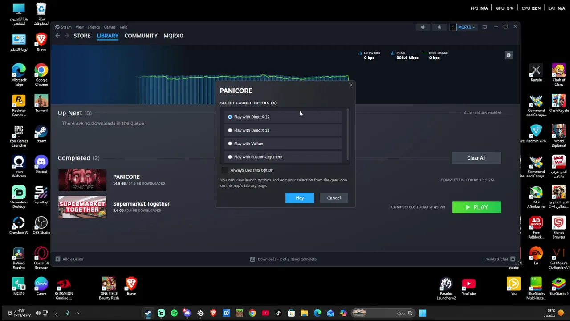Open Clash of Clans desktop shortcut
Image resolution: width=570 pixels, height=321 pixels.
(x=558, y=75)
